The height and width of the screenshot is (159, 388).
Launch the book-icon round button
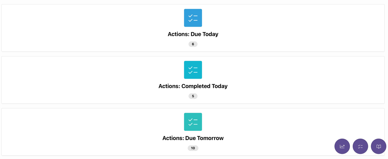point(379,146)
